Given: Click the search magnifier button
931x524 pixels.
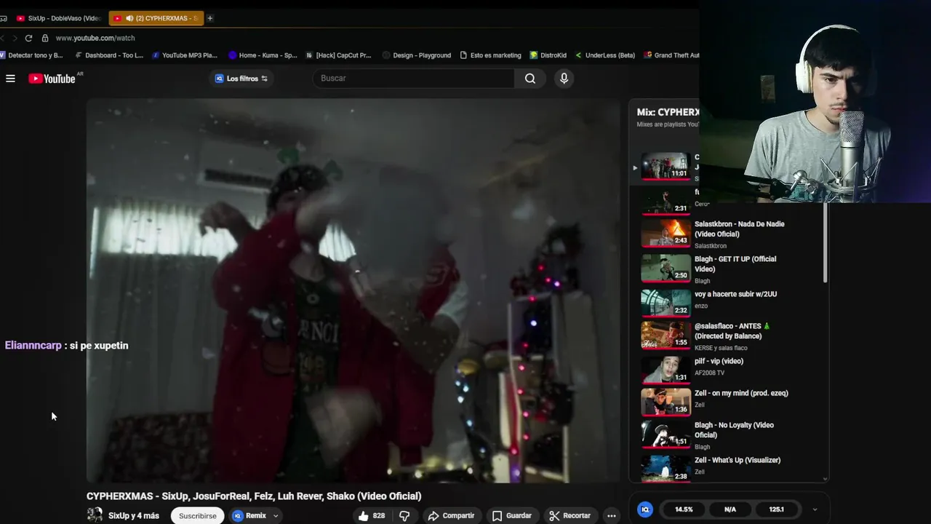Looking at the screenshot, I should 530,79.
